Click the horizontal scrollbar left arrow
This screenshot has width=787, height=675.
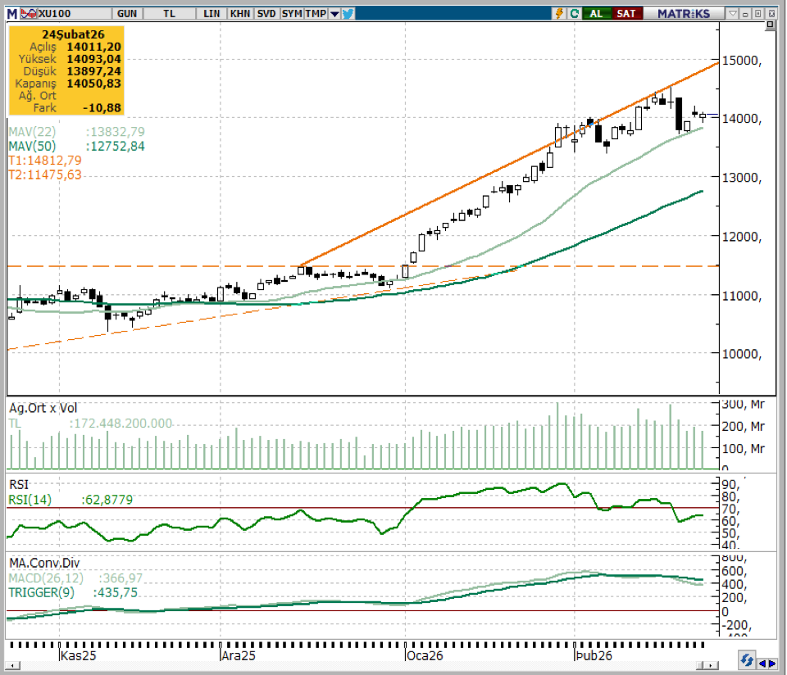pos(12,664)
